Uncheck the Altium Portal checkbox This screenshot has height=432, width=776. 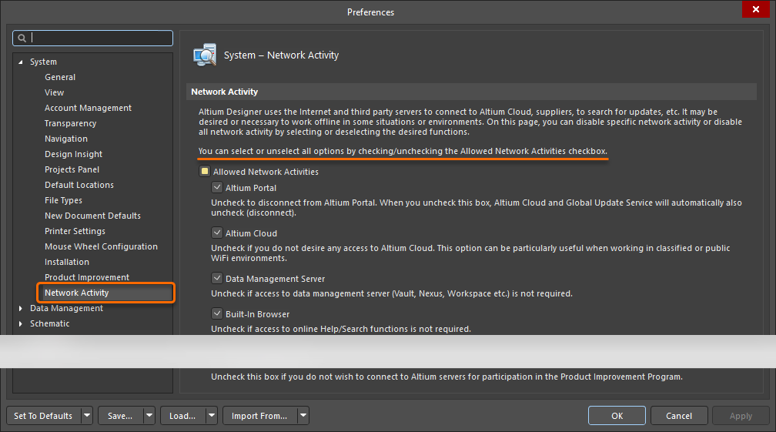[217, 188]
